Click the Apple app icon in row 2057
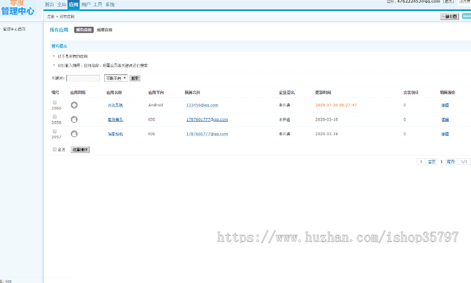 [x=74, y=134]
